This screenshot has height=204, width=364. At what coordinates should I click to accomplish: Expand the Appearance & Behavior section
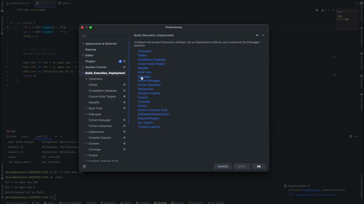point(83,44)
